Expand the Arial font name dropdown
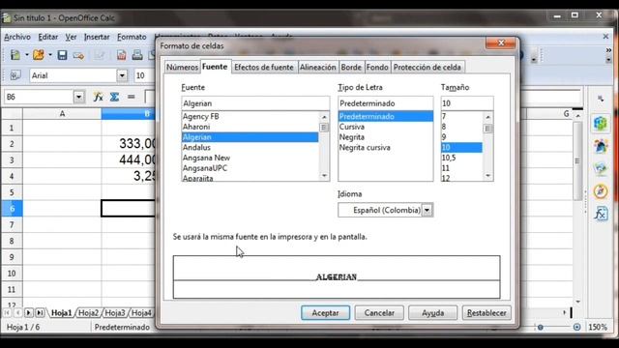619x348 pixels. (122, 75)
